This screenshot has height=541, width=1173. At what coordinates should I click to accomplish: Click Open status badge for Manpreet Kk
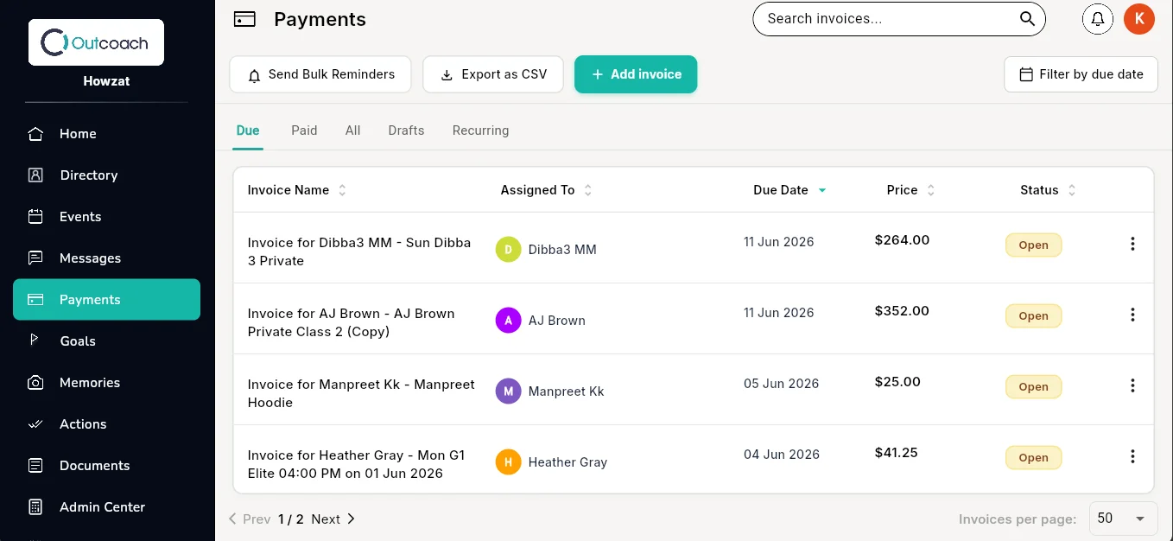tap(1033, 387)
